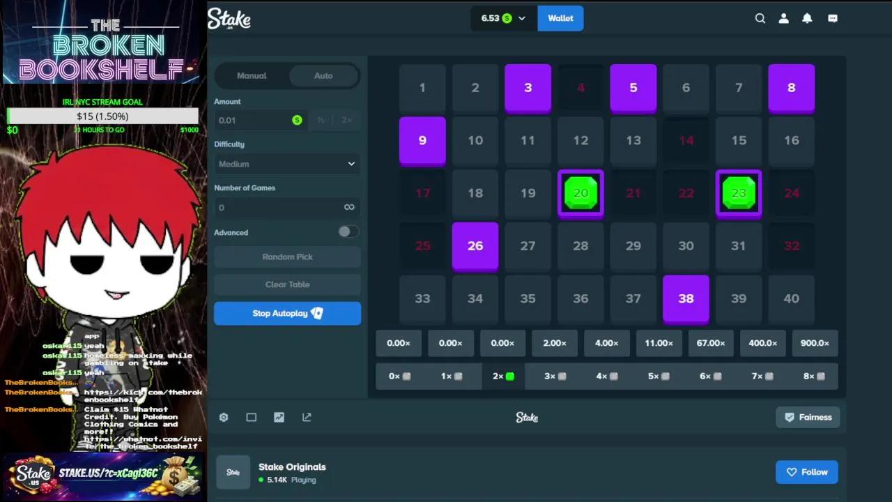Select keno tile 33
Screen dimensions: 892x502
pos(422,299)
